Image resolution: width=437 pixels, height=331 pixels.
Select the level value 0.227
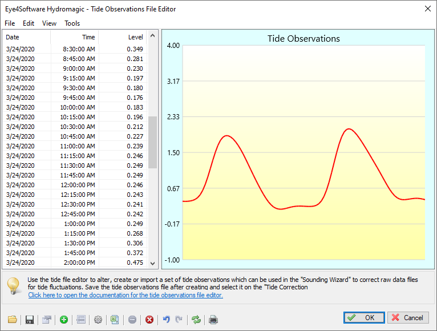135,136
